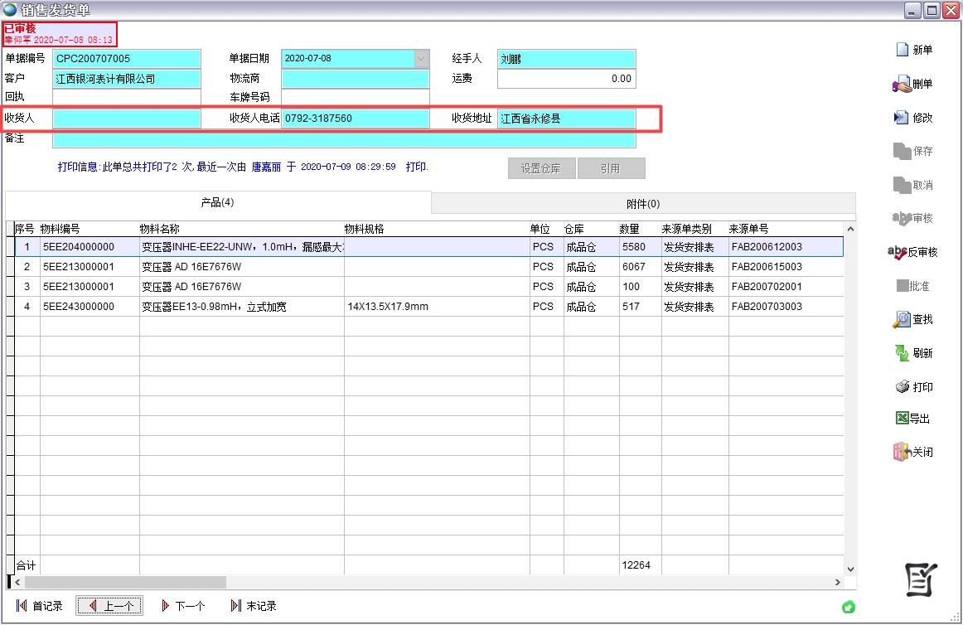Screen dimensions: 963x625
Task: Select the 产品(4) tab
Action: (218, 203)
